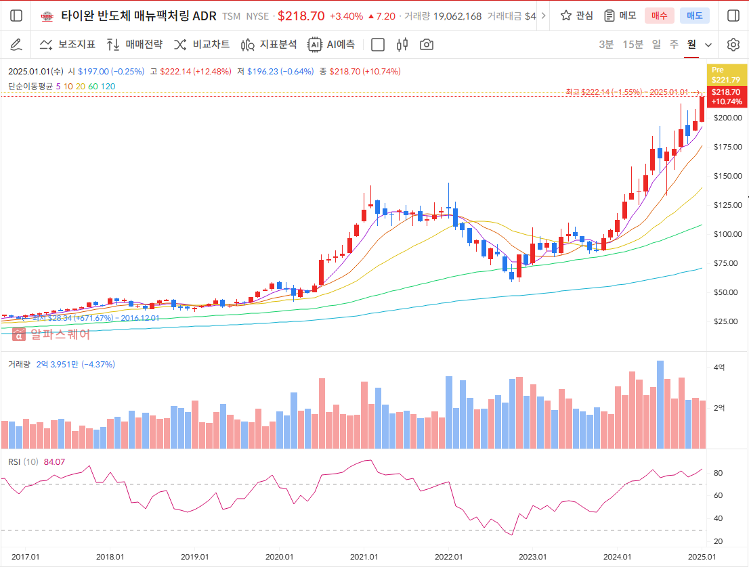Switch to 일 daily timeframe
Viewport: 749px width, 567px height.
coord(657,45)
